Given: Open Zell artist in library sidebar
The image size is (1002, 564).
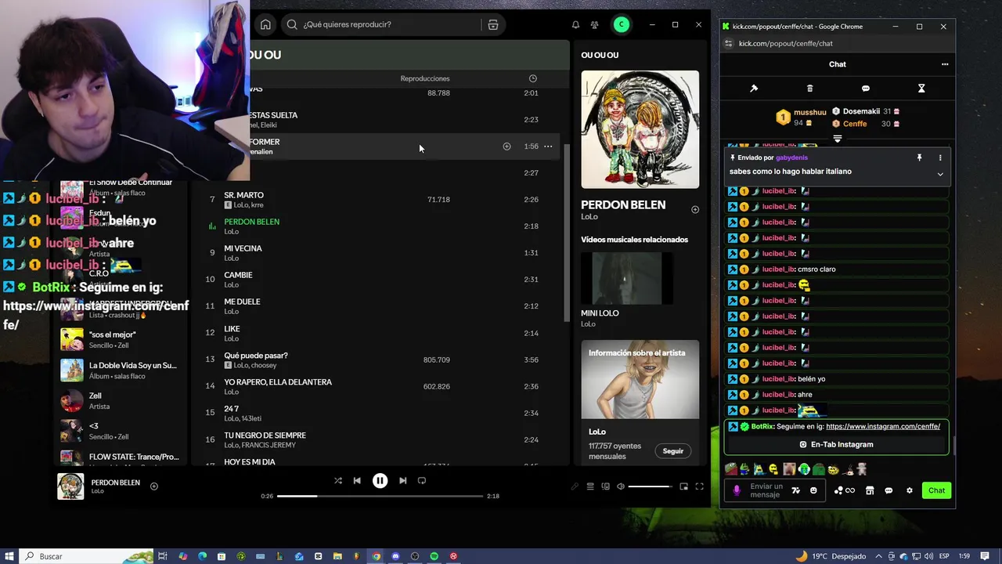Looking at the screenshot, I should click(x=121, y=400).
